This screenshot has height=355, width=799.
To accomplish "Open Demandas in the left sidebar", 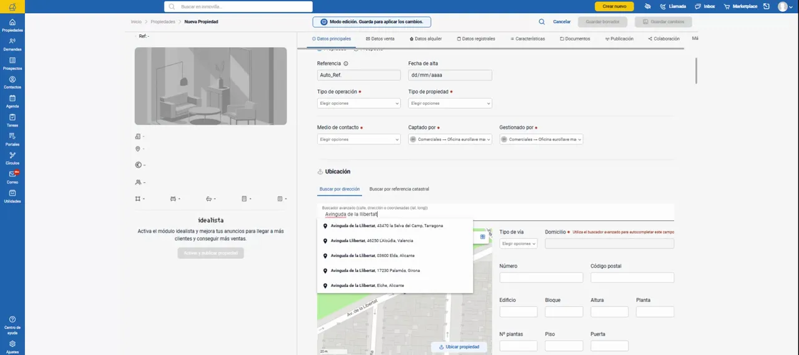I will (x=12, y=44).
